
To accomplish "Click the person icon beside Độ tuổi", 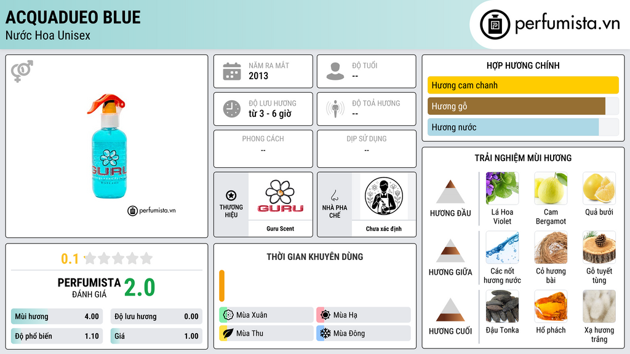I will tap(335, 71).
